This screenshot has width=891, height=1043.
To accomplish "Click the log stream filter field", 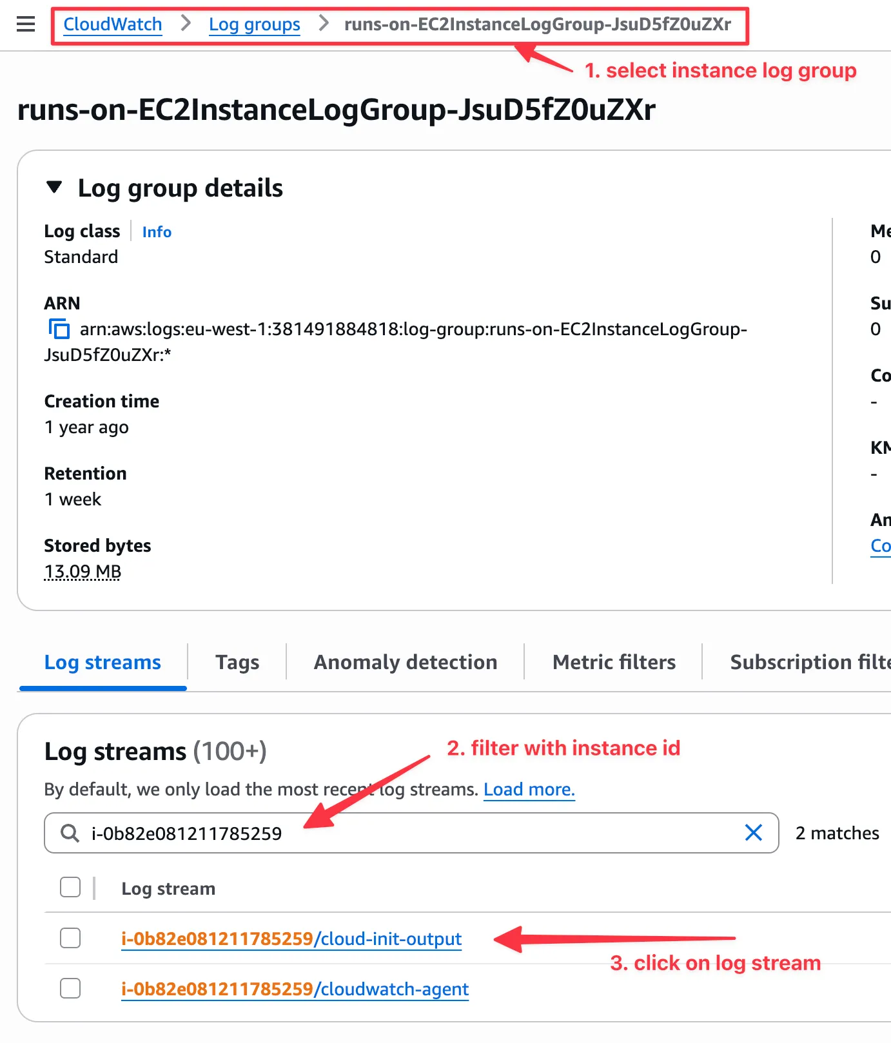I will click(413, 833).
